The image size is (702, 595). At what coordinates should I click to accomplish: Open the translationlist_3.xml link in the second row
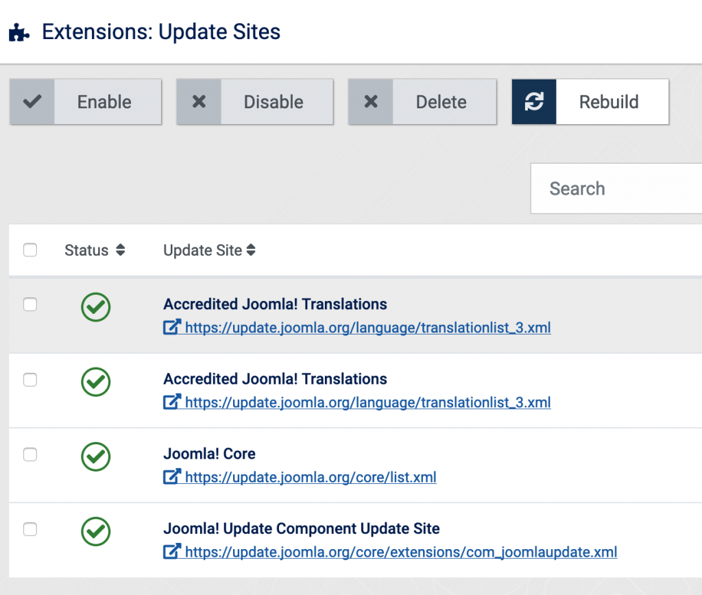tap(356, 402)
